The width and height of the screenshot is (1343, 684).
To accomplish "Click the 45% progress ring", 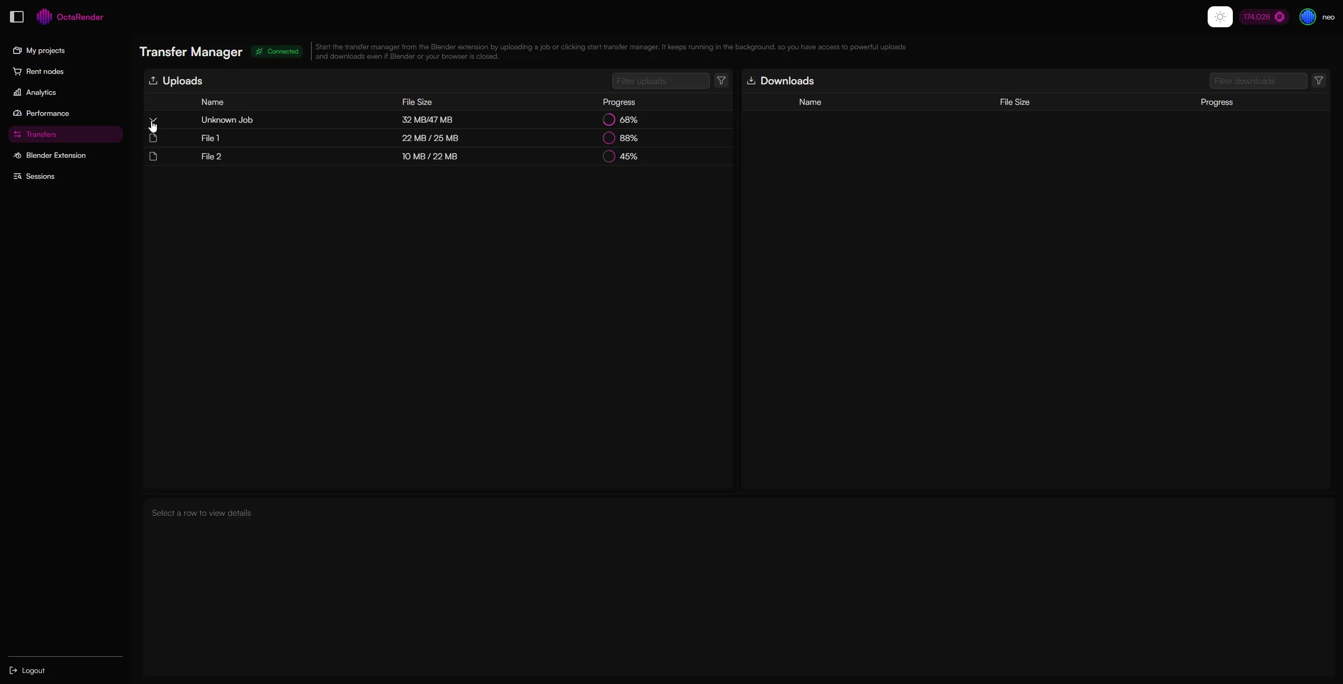I will [609, 156].
